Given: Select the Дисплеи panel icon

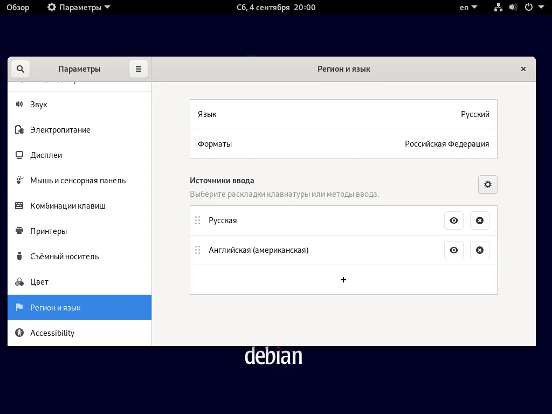Looking at the screenshot, I should pyautogui.click(x=19, y=155).
